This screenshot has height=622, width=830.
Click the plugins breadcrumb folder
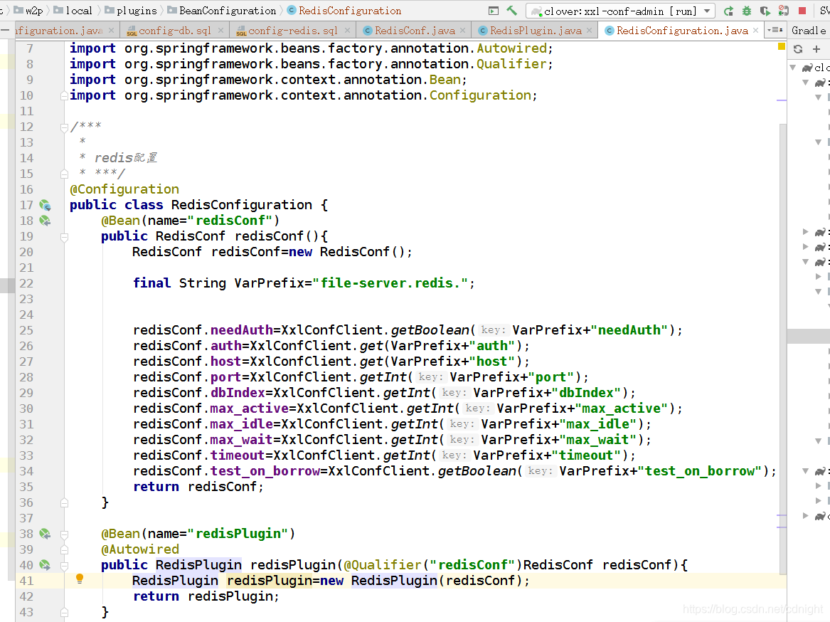point(130,11)
